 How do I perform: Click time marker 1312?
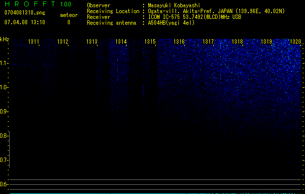point(63,42)
